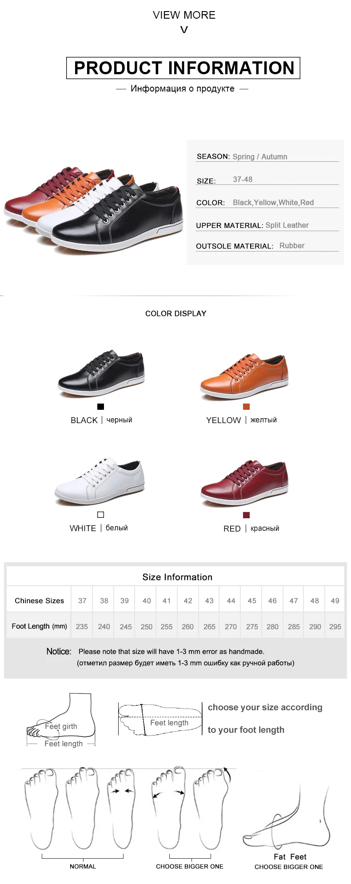
Task: Open the yellow sneaker thumbnail
Action: (244, 376)
